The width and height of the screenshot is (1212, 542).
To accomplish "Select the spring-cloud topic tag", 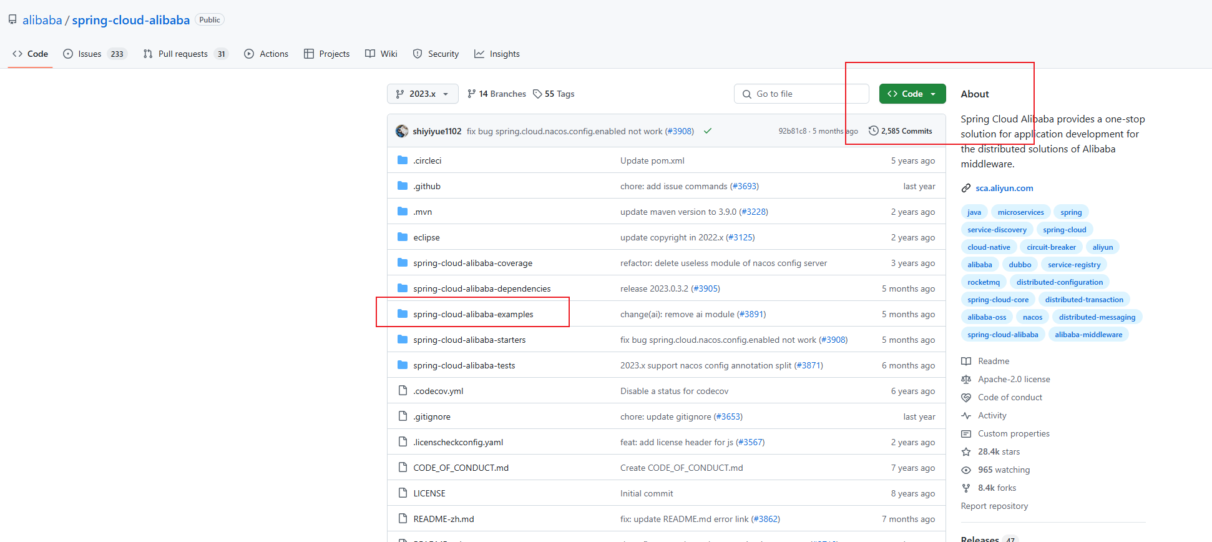I will (x=1064, y=230).
